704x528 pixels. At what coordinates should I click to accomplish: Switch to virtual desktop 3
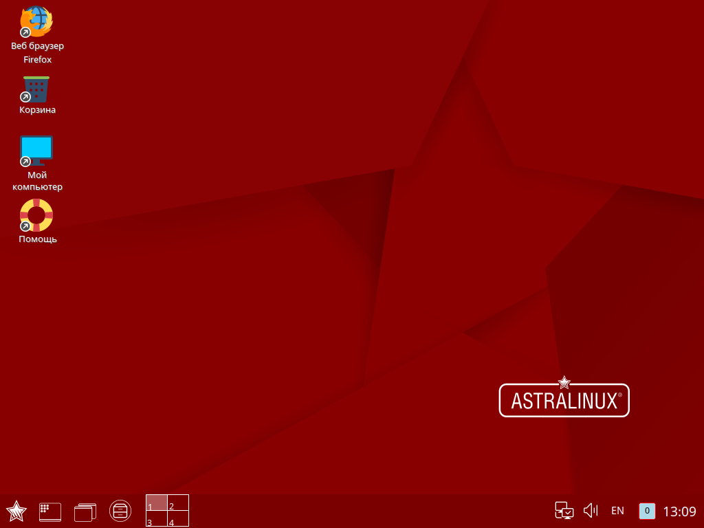coord(157,518)
